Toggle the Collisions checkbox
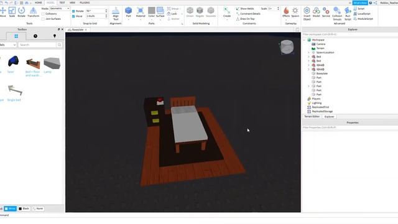398x224 pixels. 43,14
